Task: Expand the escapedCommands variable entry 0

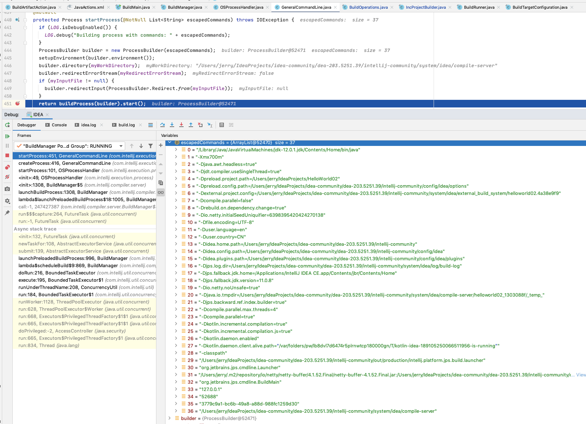Action: pos(176,150)
